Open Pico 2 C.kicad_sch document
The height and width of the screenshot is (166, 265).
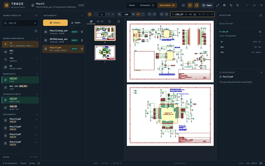[x=63, y=32]
